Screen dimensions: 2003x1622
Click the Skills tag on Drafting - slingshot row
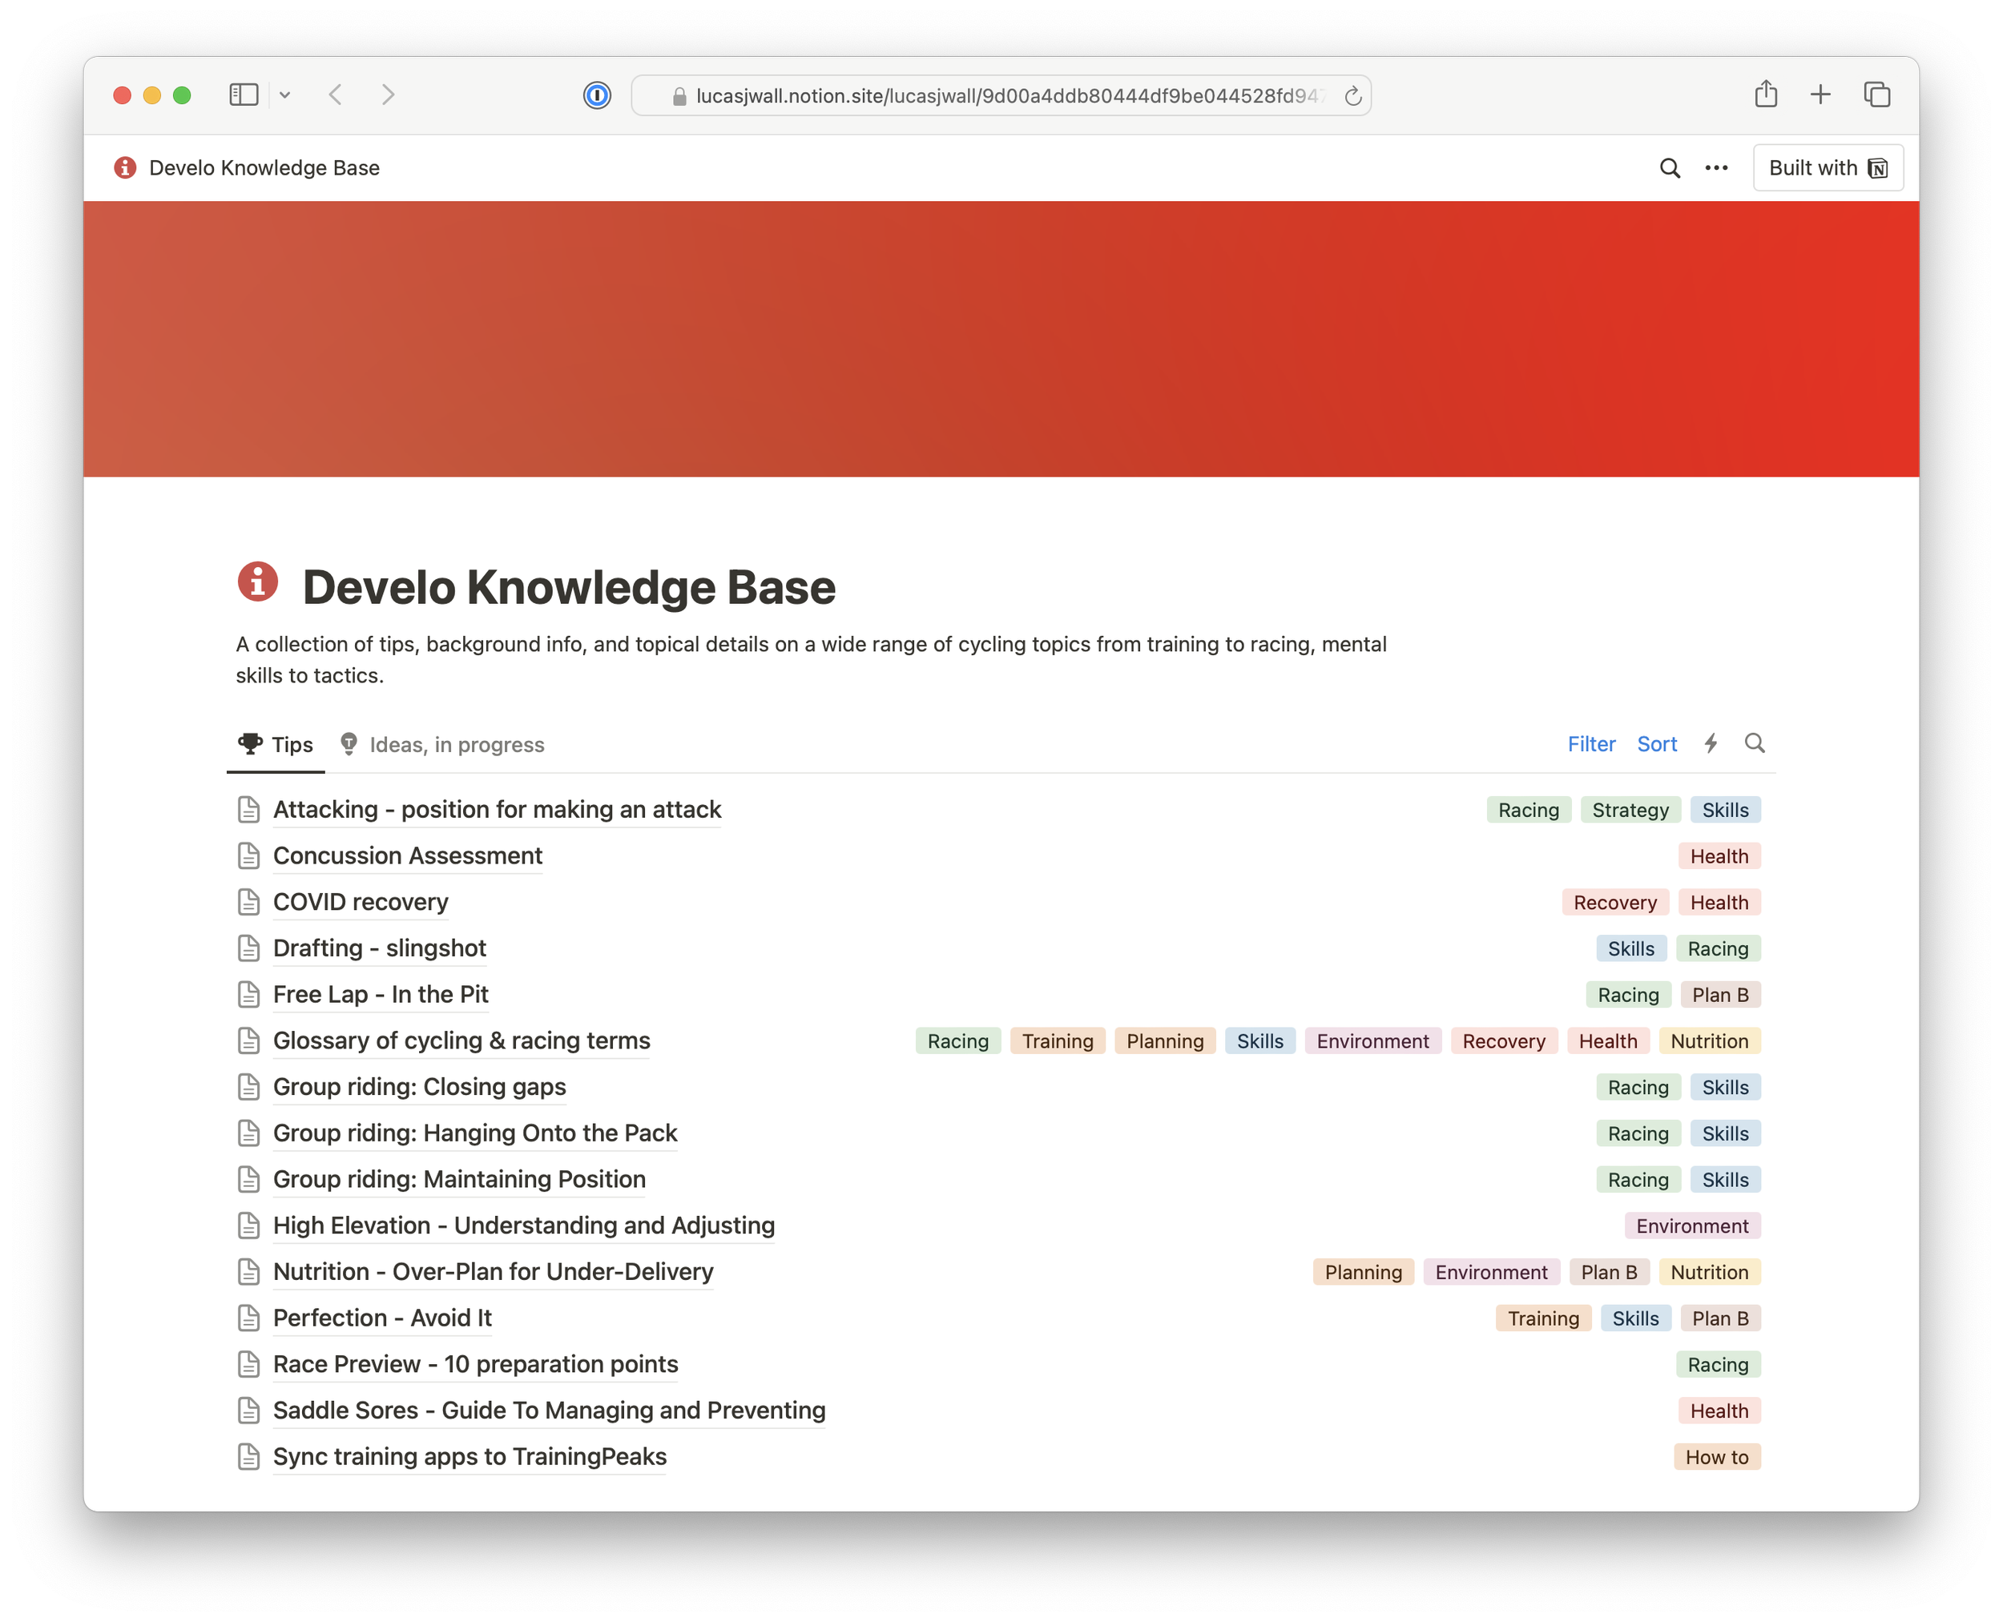pyautogui.click(x=1630, y=949)
